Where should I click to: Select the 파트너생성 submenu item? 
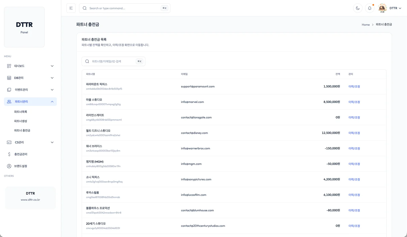[x=21, y=121]
